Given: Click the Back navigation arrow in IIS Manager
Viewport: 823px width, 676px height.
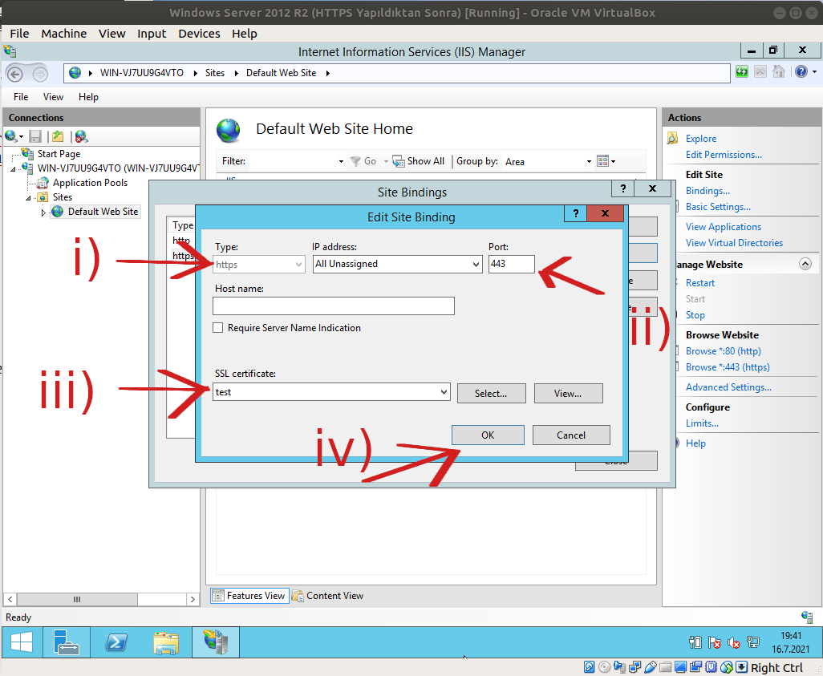Looking at the screenshot, I should click(x=14, y=74).
